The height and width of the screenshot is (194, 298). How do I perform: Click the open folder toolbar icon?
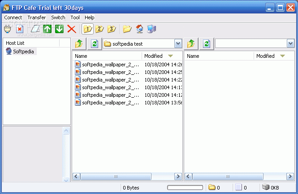[127, 29]
